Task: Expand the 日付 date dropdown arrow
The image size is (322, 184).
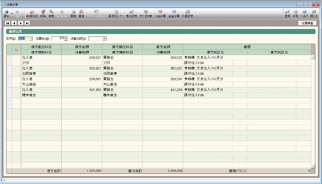Action: click(x=31, y=38)
